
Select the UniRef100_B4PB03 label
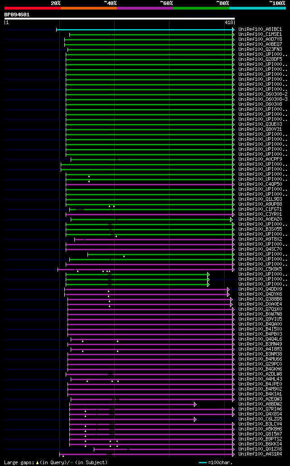point(260,334)
